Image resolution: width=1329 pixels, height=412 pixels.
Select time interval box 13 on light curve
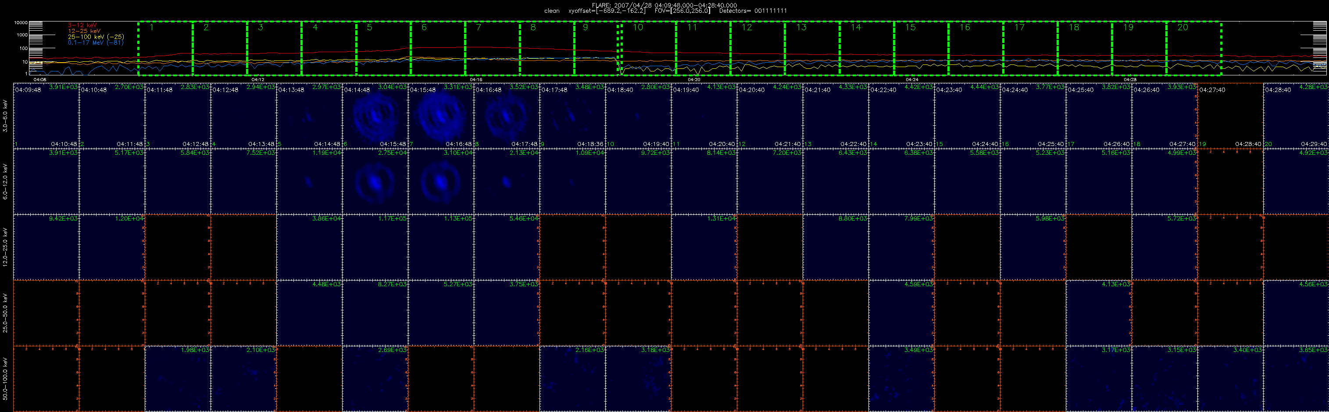pyautogui.click(x=813, y=49)
